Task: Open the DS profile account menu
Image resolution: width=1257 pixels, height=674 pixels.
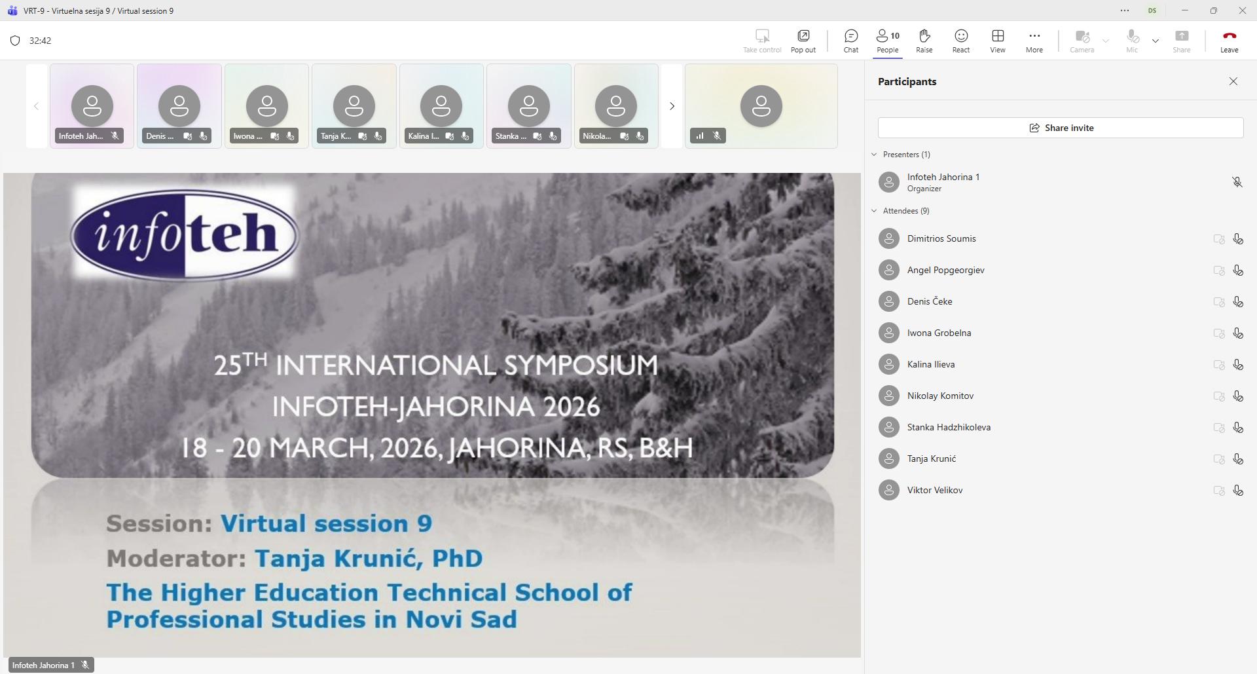Action: 1152,10
